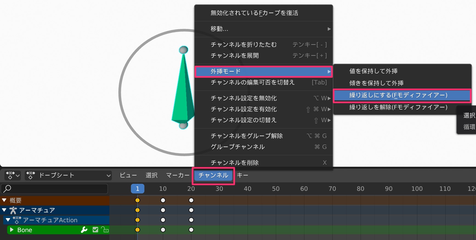Choose グループチャンネル
This screenshot has height=240, width=476.
[263, 147]
